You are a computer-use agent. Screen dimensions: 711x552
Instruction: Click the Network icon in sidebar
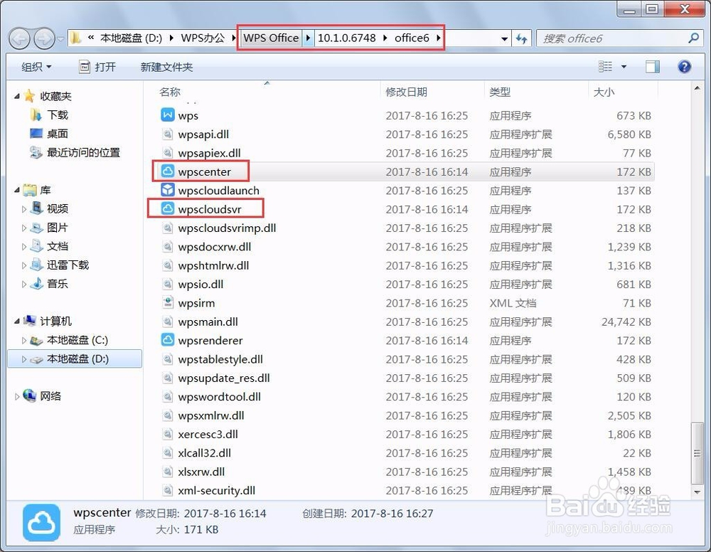29,396
